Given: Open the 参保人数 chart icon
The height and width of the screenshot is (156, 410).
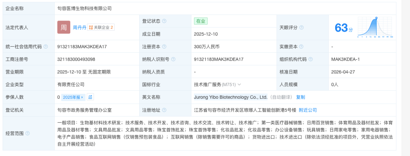Looking at the screenshot, I should (90, 97).
